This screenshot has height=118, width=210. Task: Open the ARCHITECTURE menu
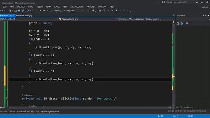point(77,7)
